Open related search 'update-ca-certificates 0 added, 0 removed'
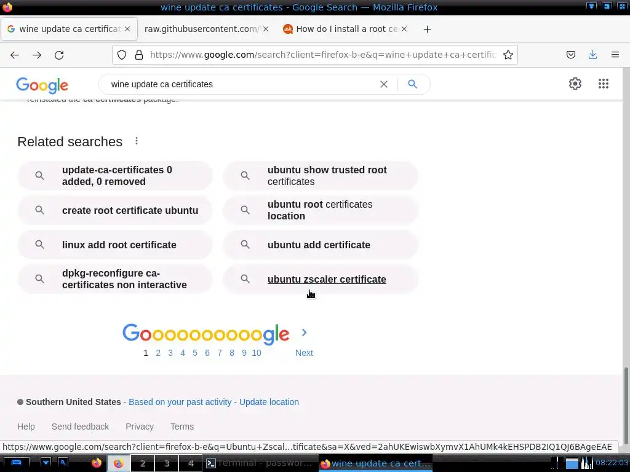The image size is (630, 472). (x=115, y=176)
